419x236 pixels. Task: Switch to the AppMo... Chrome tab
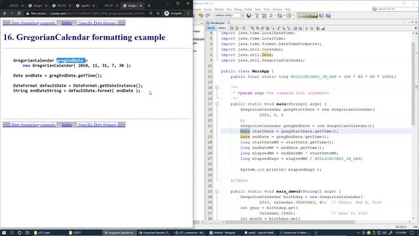pyautogui.click(x=85, y=6)
